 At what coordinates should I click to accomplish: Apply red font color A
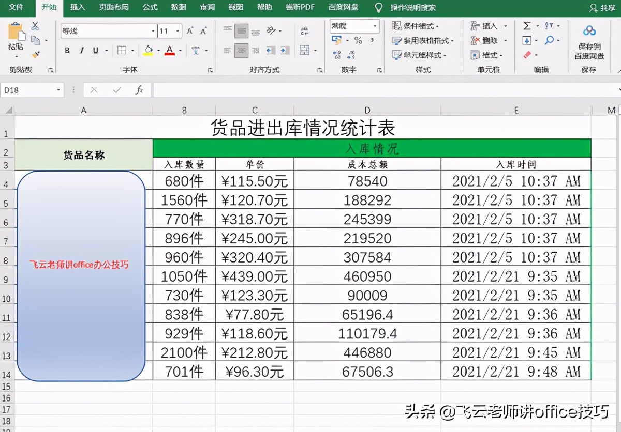[x=170, y=50]
